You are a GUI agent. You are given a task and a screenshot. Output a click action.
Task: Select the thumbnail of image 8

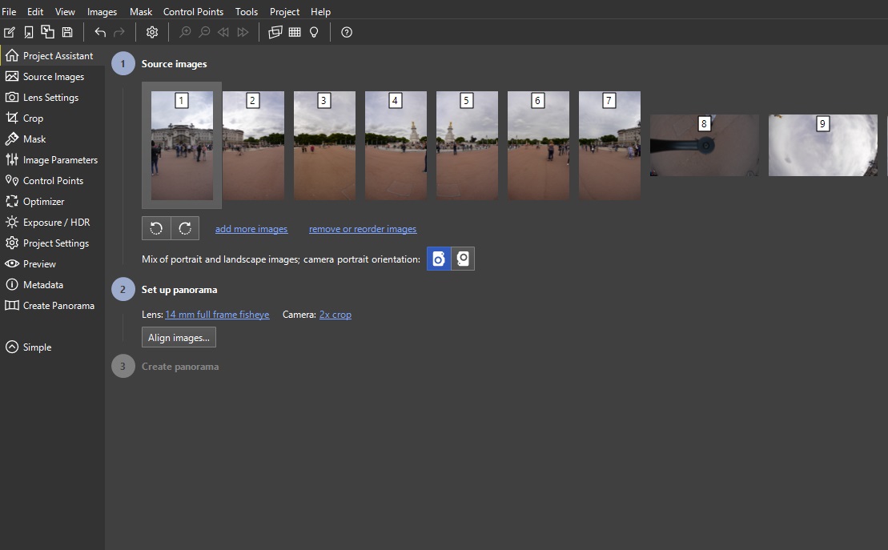tap(703, 145)
